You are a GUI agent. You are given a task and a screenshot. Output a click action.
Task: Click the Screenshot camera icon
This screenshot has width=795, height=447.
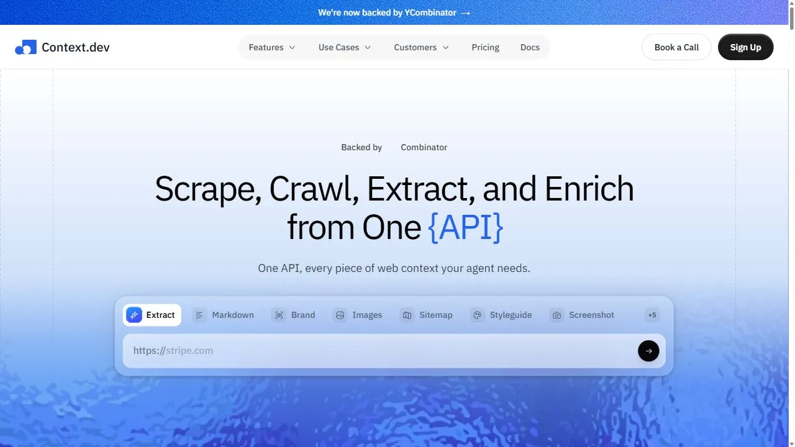[x=556, y=315]
